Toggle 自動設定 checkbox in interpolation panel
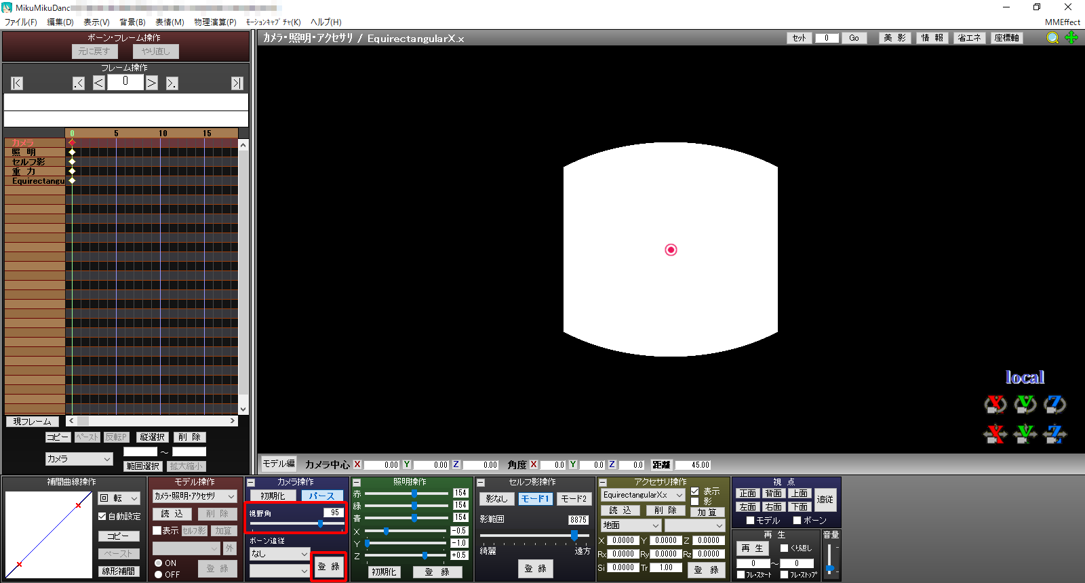Viewport: 1085px width, 583px height. pyautogui.click(x=102, y=517)
